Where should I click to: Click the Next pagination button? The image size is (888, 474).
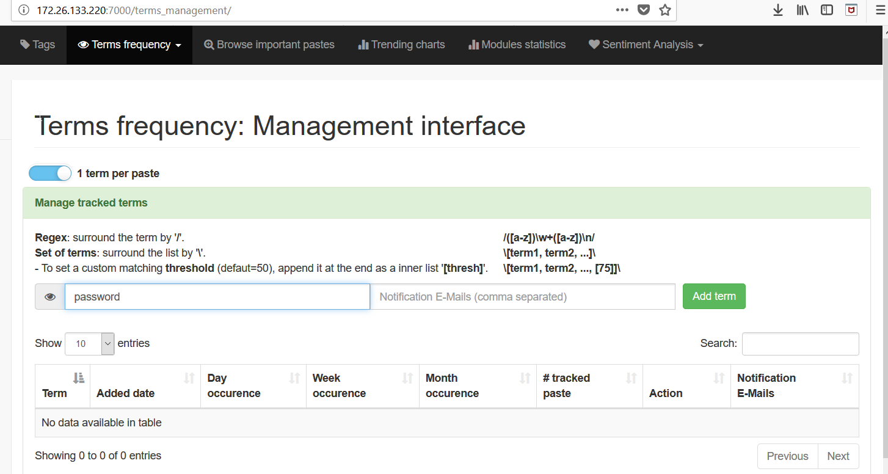tap(837, 456)
